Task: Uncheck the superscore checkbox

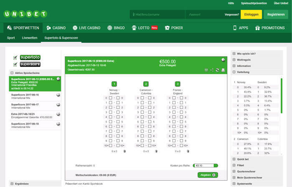Action: (15, 64)
